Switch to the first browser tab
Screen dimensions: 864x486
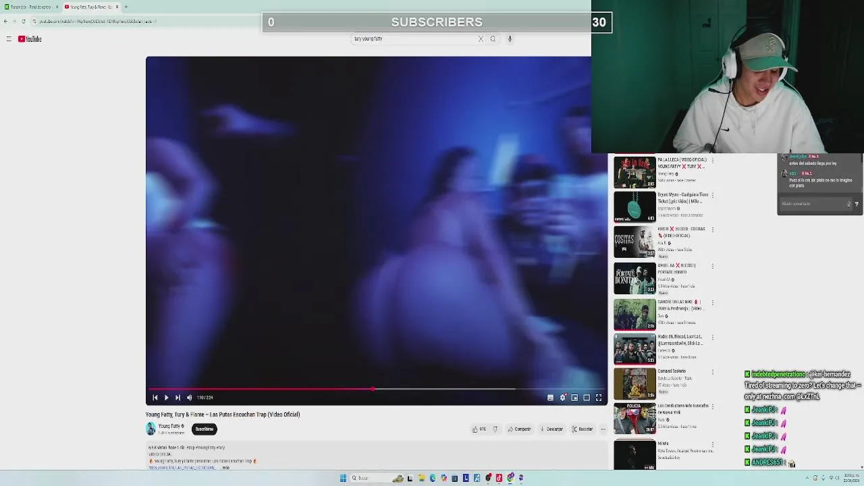click(x=30, y=7)
